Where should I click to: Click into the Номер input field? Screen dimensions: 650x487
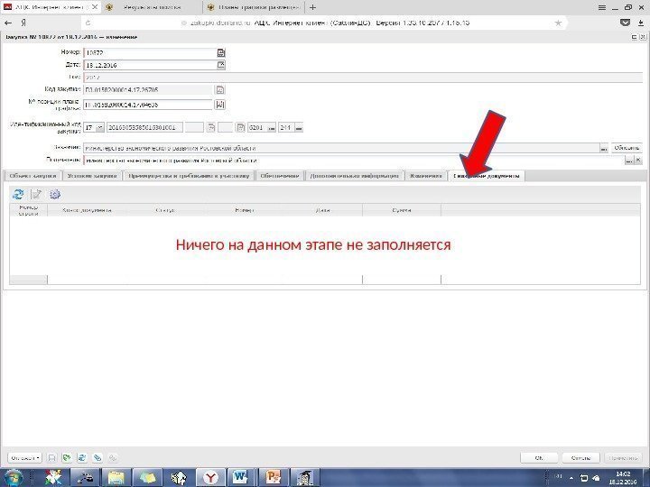150,53
